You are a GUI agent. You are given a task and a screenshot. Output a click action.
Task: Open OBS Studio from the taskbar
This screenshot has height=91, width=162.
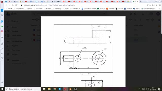76,89
